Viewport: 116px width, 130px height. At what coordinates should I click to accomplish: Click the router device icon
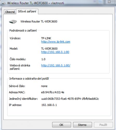(13, 22)
